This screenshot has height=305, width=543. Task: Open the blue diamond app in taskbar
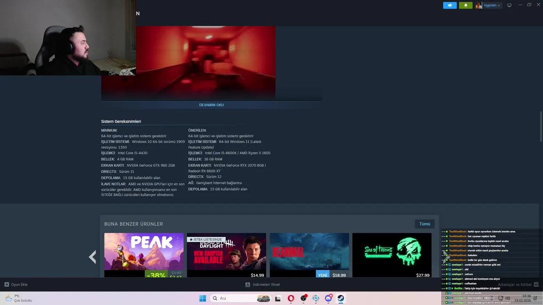click(x=316, y=298)
